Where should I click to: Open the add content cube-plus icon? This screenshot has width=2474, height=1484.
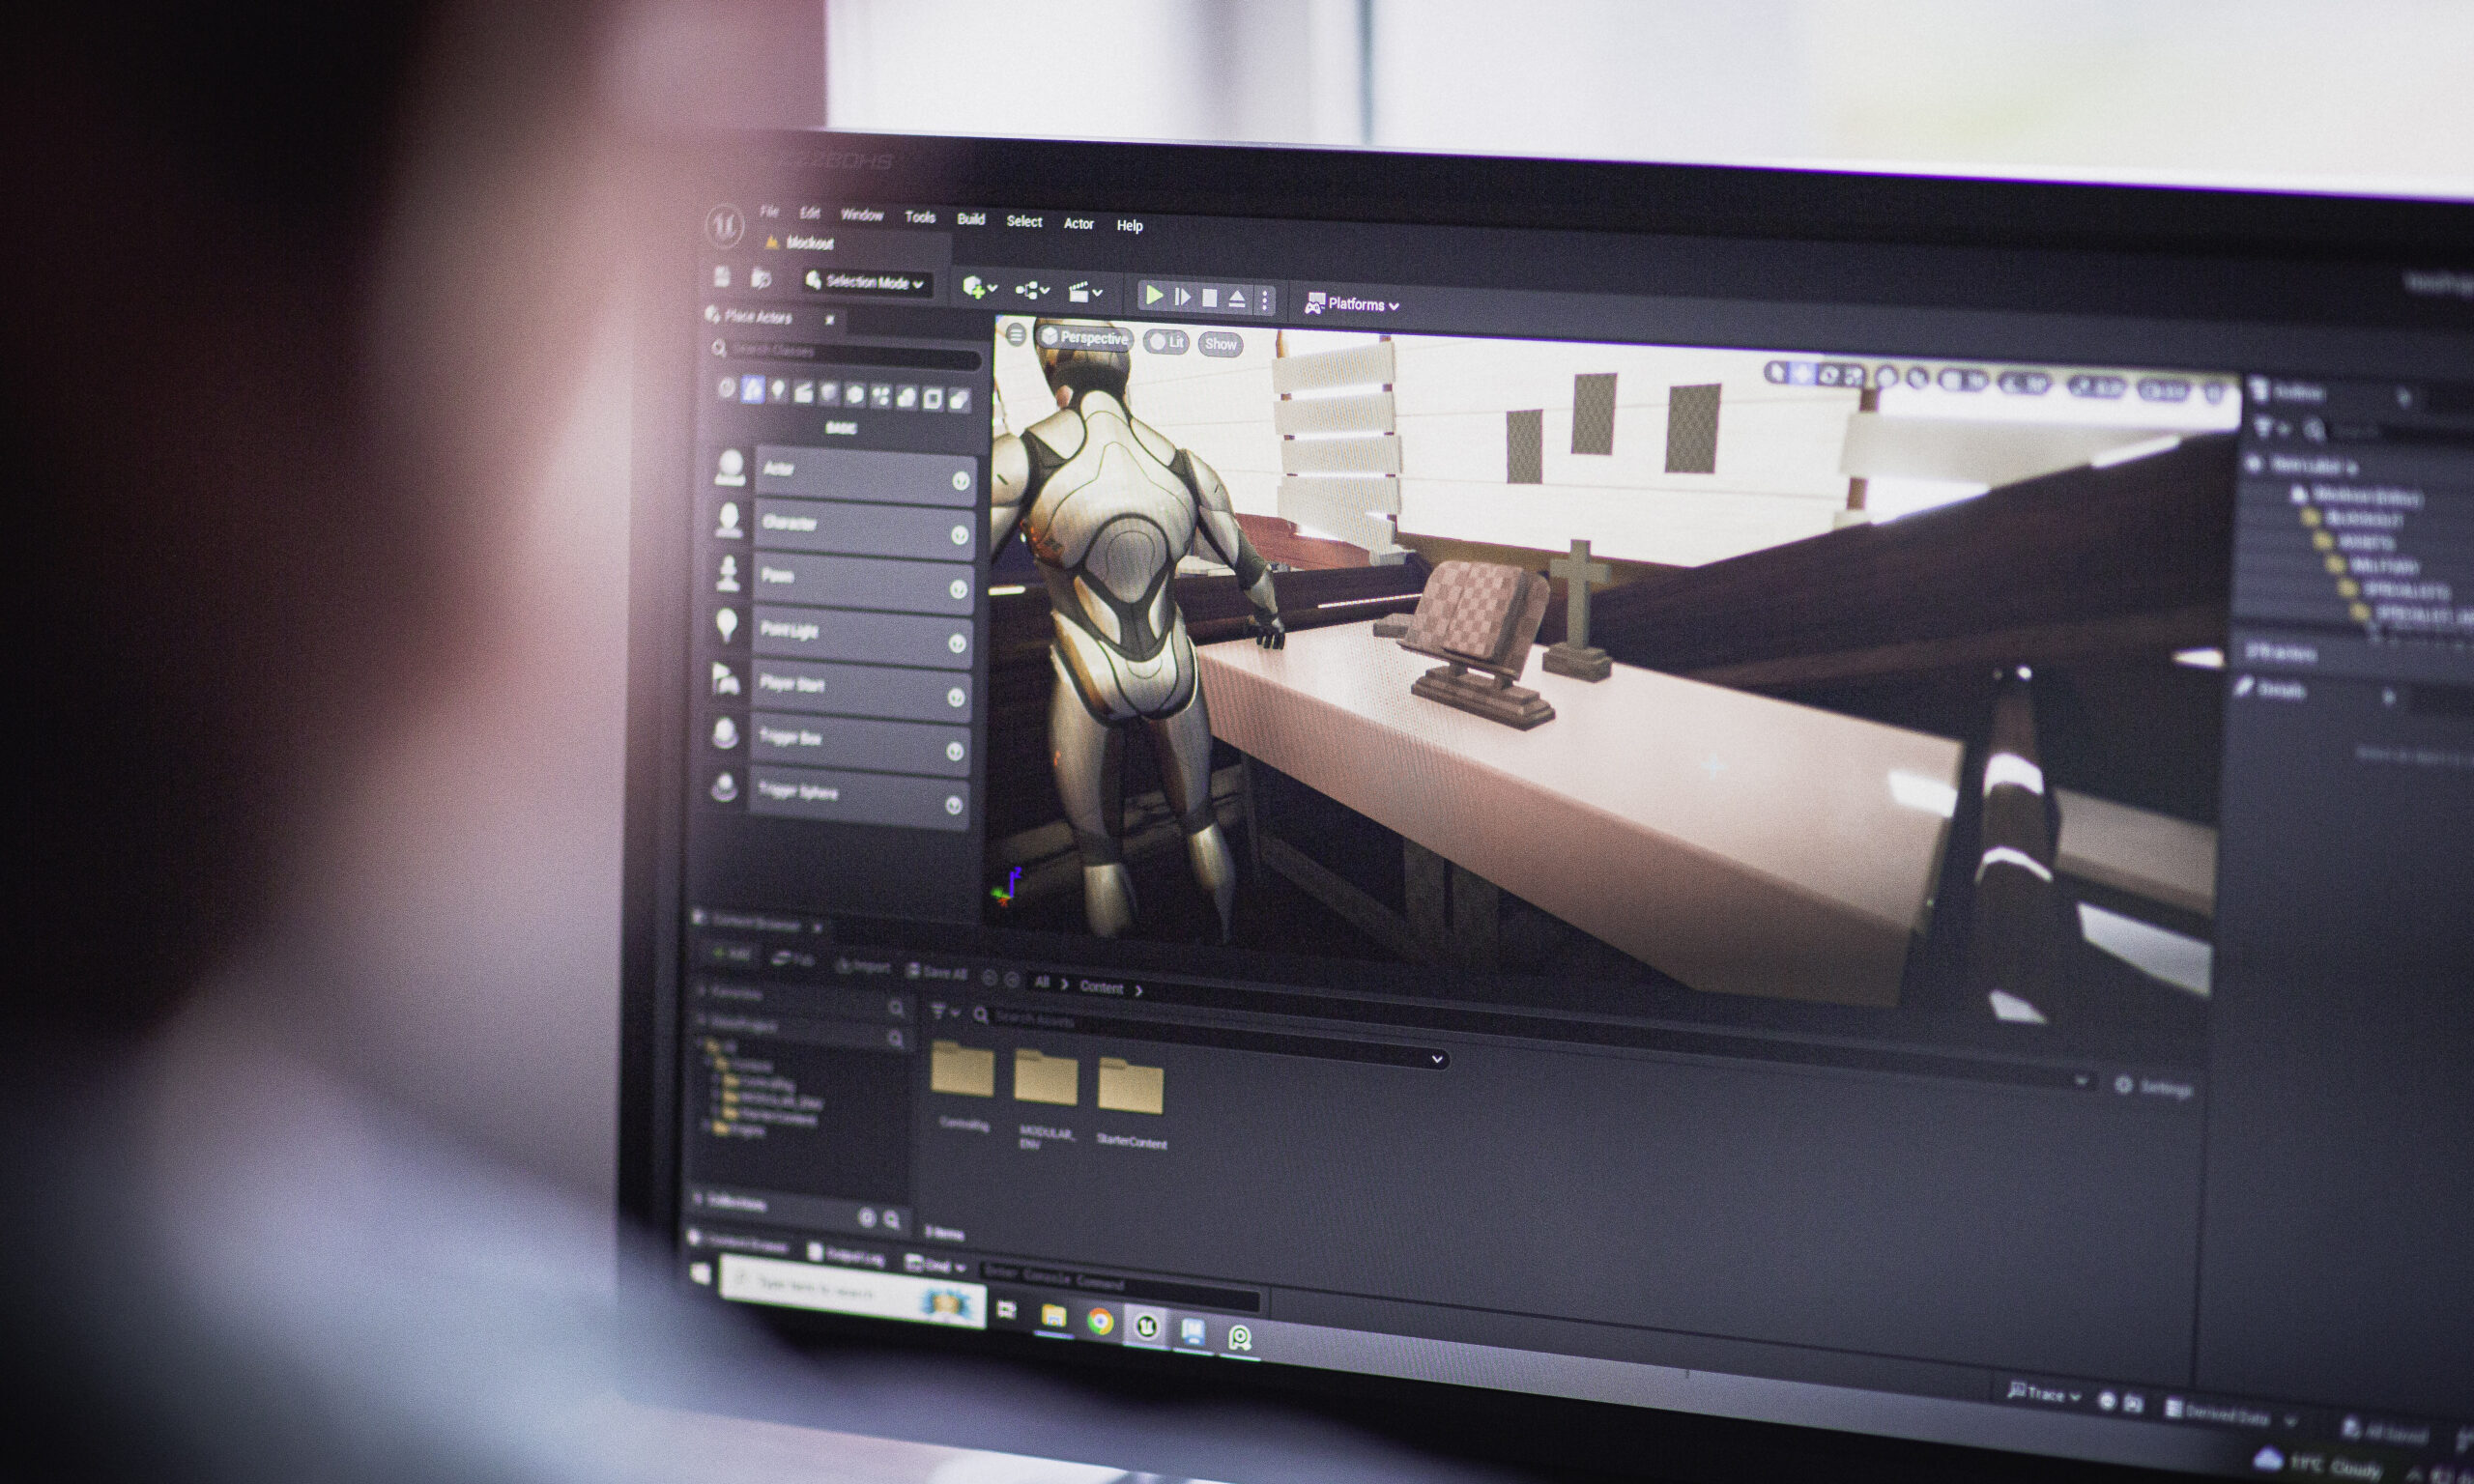[x=975, y=288]
